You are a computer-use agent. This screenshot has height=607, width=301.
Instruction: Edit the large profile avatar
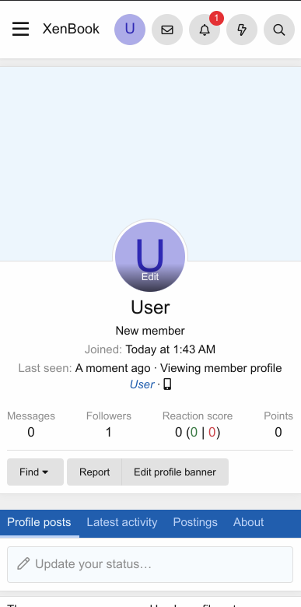150,256
